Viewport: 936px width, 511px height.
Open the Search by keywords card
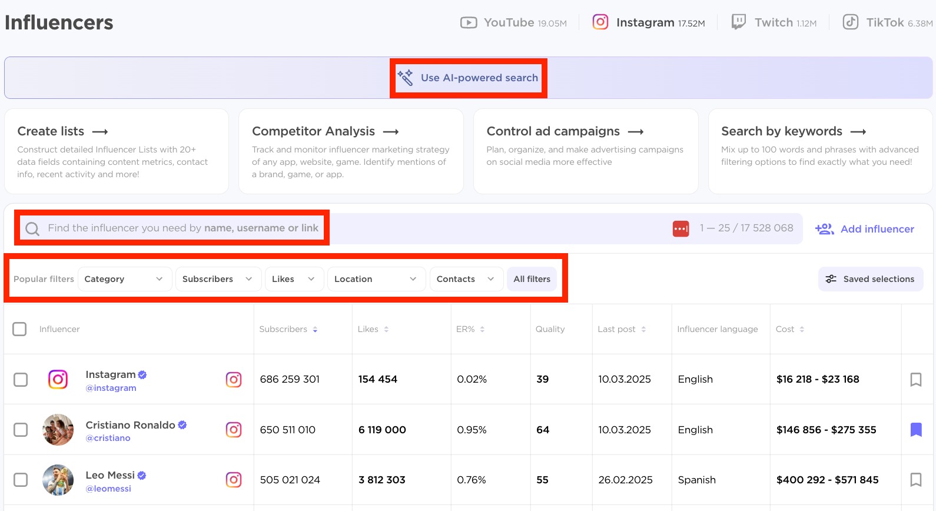821,151
